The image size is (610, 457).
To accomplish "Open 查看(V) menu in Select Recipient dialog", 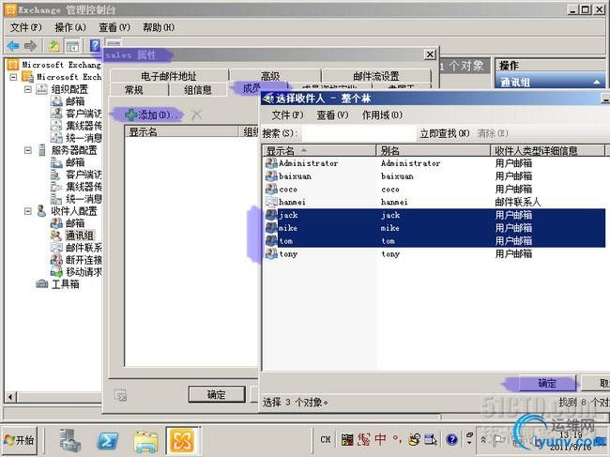I will [x=332, y=115].
